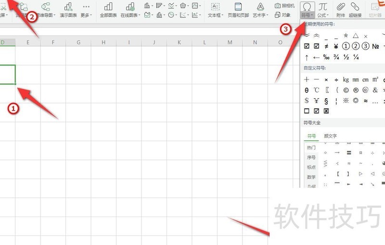Image resolution: width=385 pixels, height=245 pixels.
Task: Select the 热门 popular category
Action: [311, 148]
